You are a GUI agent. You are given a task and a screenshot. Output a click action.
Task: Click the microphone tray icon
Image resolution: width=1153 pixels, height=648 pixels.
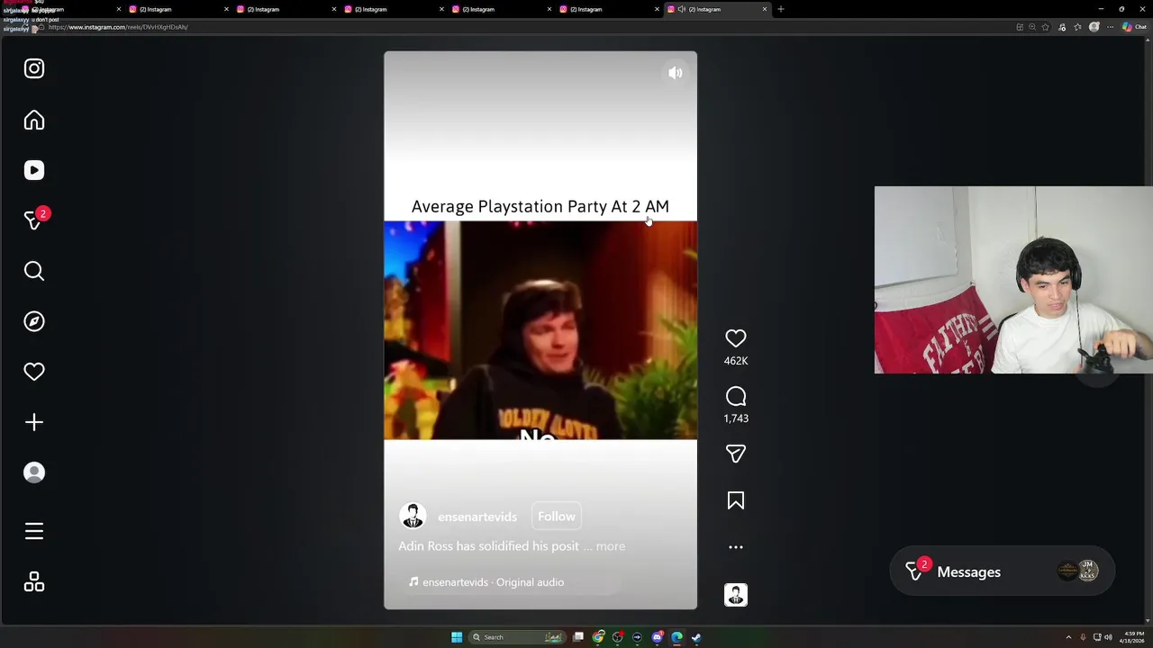click(x=1083, y=637)
